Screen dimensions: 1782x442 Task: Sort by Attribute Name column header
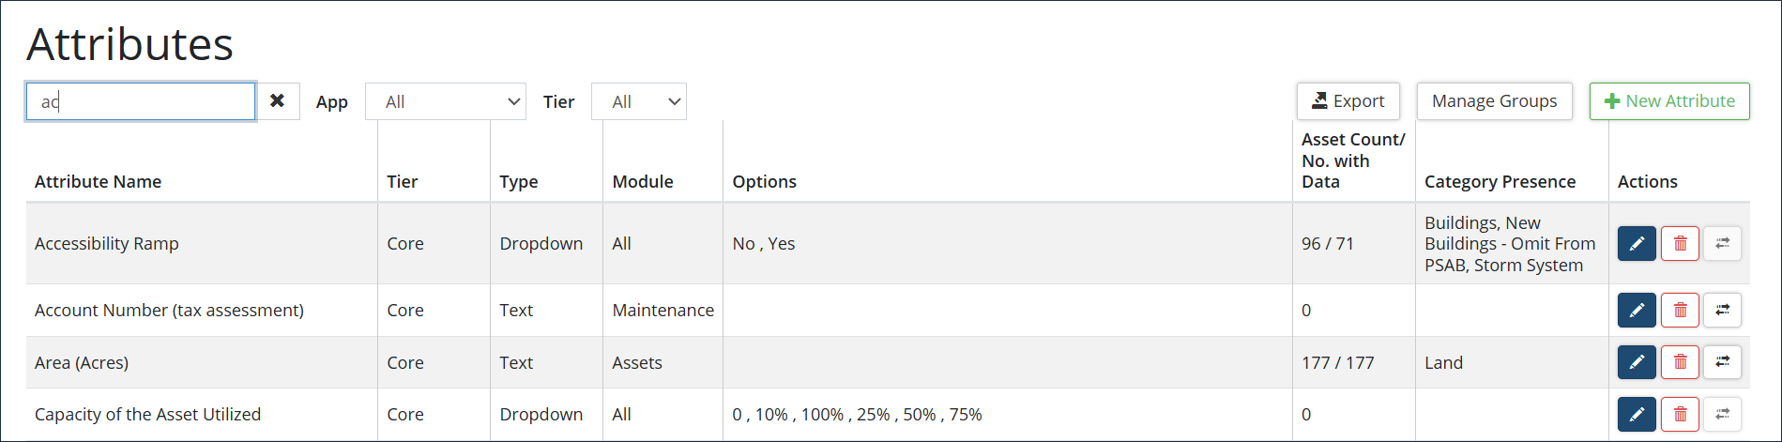pyautogui.click(x=98, y=182)
